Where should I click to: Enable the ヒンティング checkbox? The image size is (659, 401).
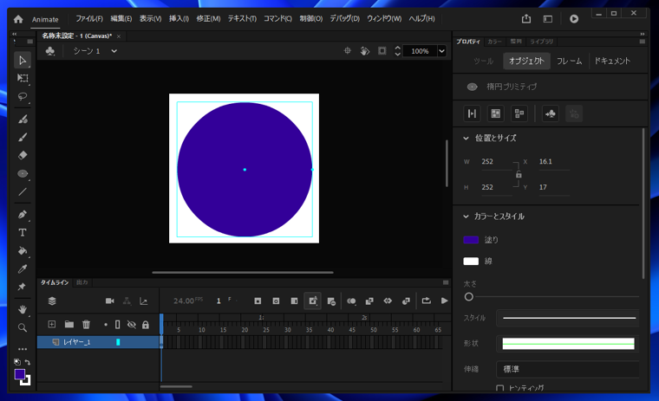[500, 389]
